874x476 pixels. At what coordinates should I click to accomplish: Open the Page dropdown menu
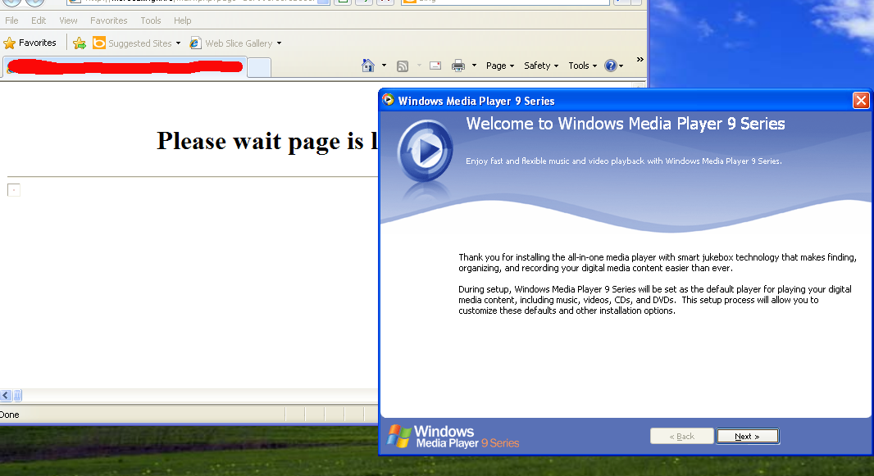[500, 66]
